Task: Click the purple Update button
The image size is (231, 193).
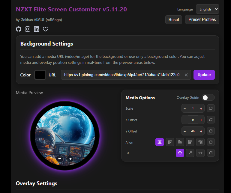Action: click(x=204, y=75)
